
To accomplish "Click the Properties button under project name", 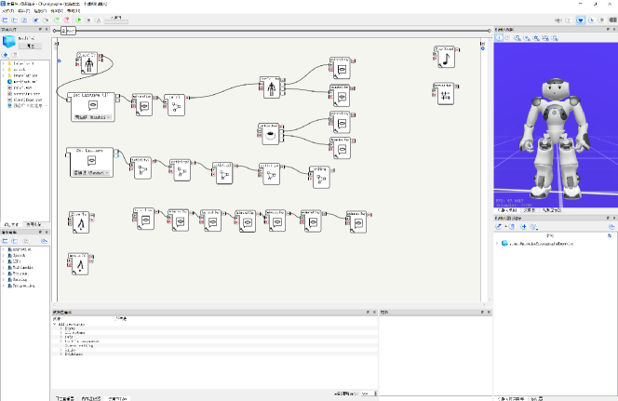I will click(x=31, y=45).
